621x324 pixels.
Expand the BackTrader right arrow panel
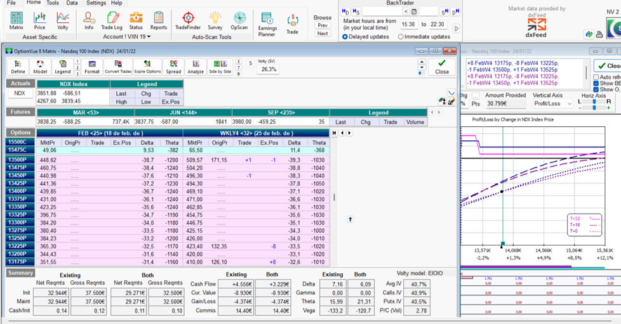pos(456,29)
